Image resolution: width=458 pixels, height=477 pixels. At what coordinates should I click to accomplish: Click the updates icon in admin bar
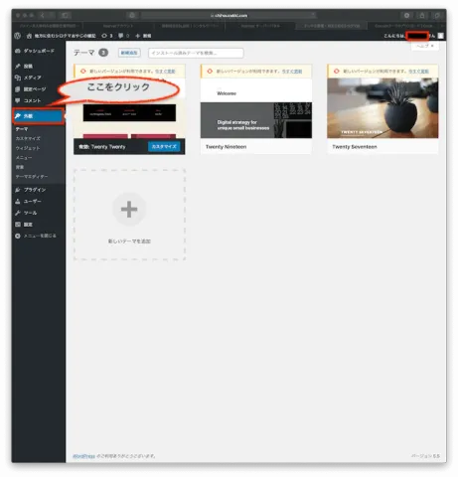pyautogui.click(x=107, y=36)
